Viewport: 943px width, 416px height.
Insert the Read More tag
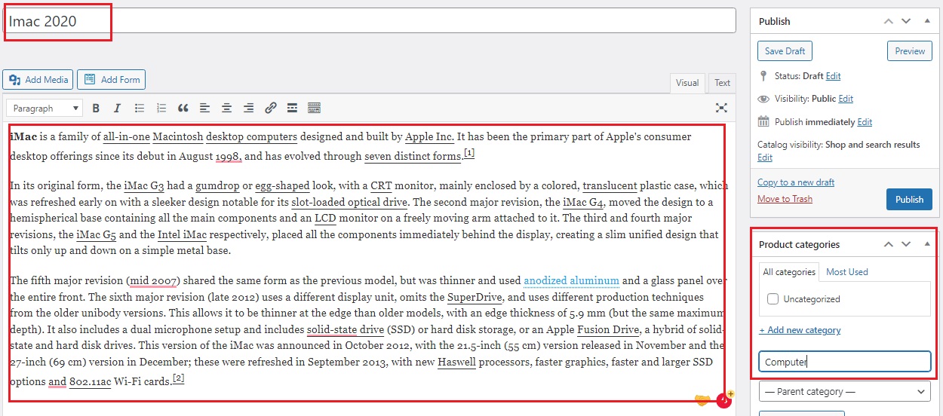tap(292, 108)
